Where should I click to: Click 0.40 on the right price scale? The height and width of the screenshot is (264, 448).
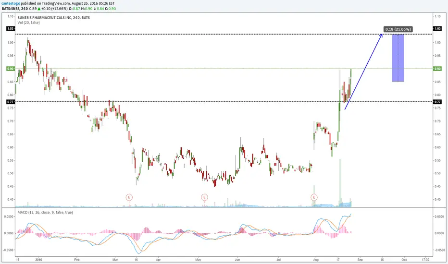437,200
